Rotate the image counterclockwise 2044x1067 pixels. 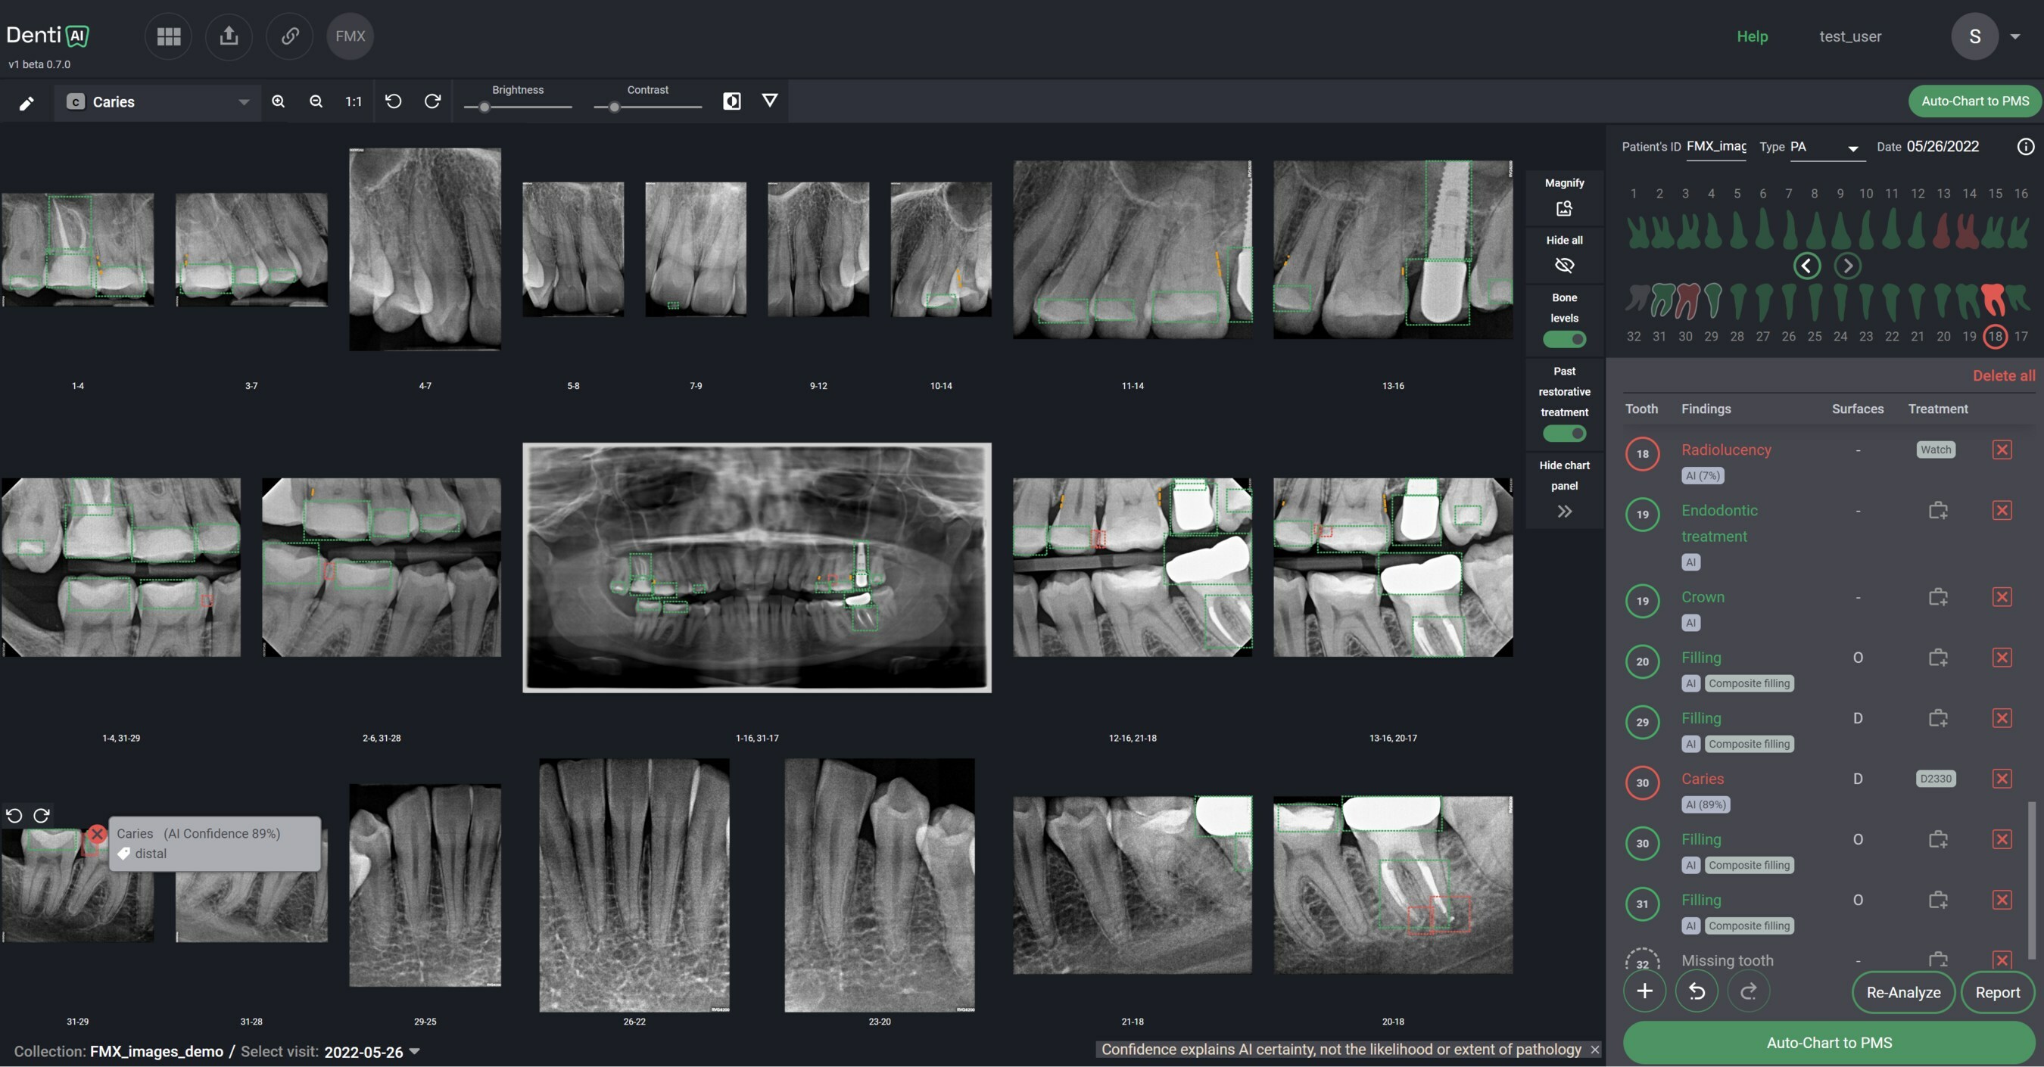click(392, 101)
